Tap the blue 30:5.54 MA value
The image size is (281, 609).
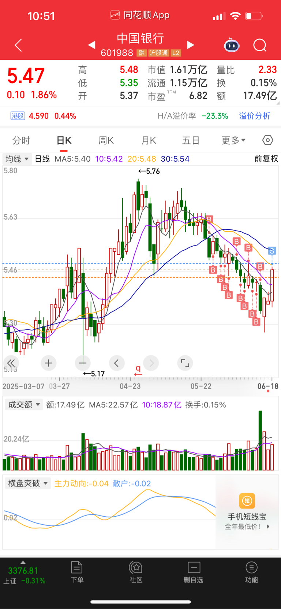175,159
